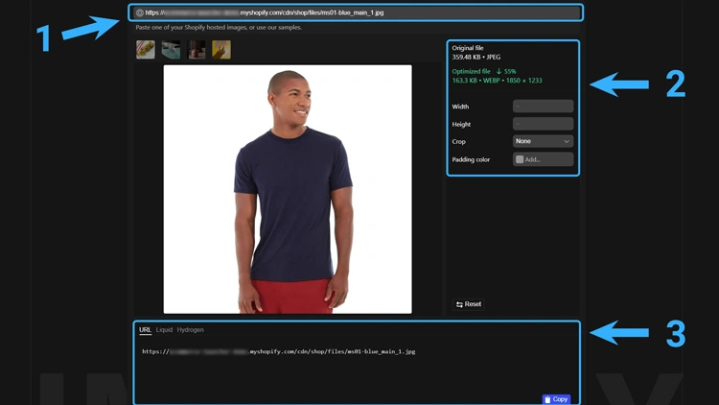Click the Padding color Add field

point(546,159)
